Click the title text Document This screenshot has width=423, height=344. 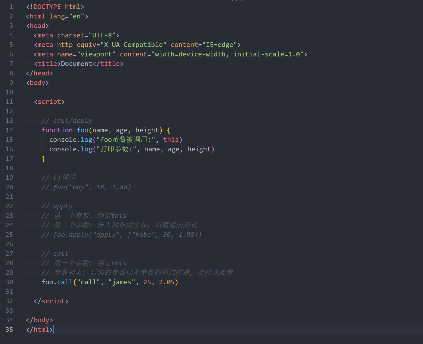click(77, 64)
